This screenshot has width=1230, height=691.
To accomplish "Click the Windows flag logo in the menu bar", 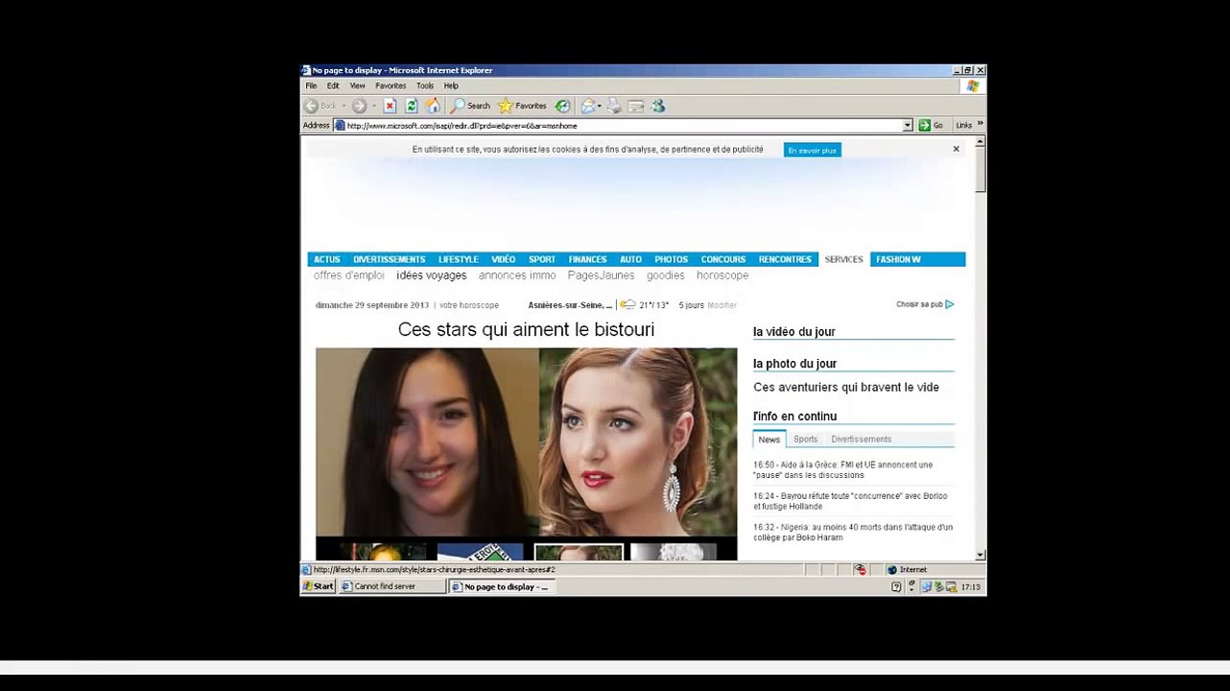I will pos(973,85).
